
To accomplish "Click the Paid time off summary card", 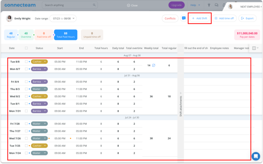I will [x=44, y=35].
